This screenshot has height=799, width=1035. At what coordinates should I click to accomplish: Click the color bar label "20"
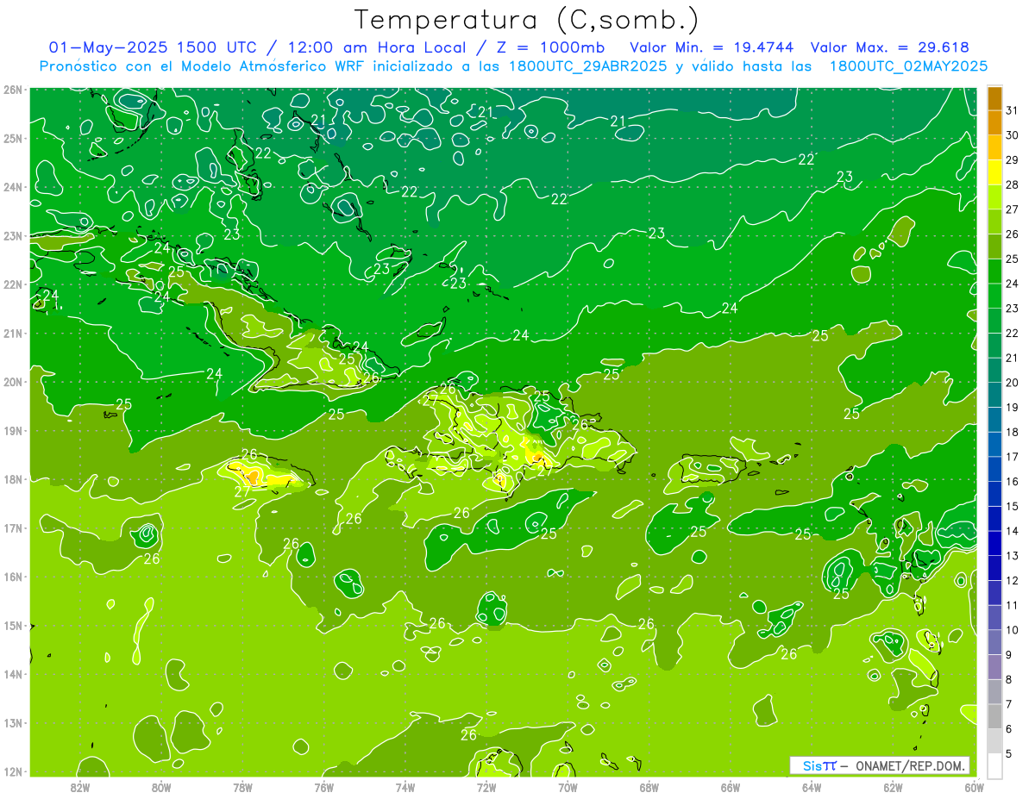[x=1013, y=383]
